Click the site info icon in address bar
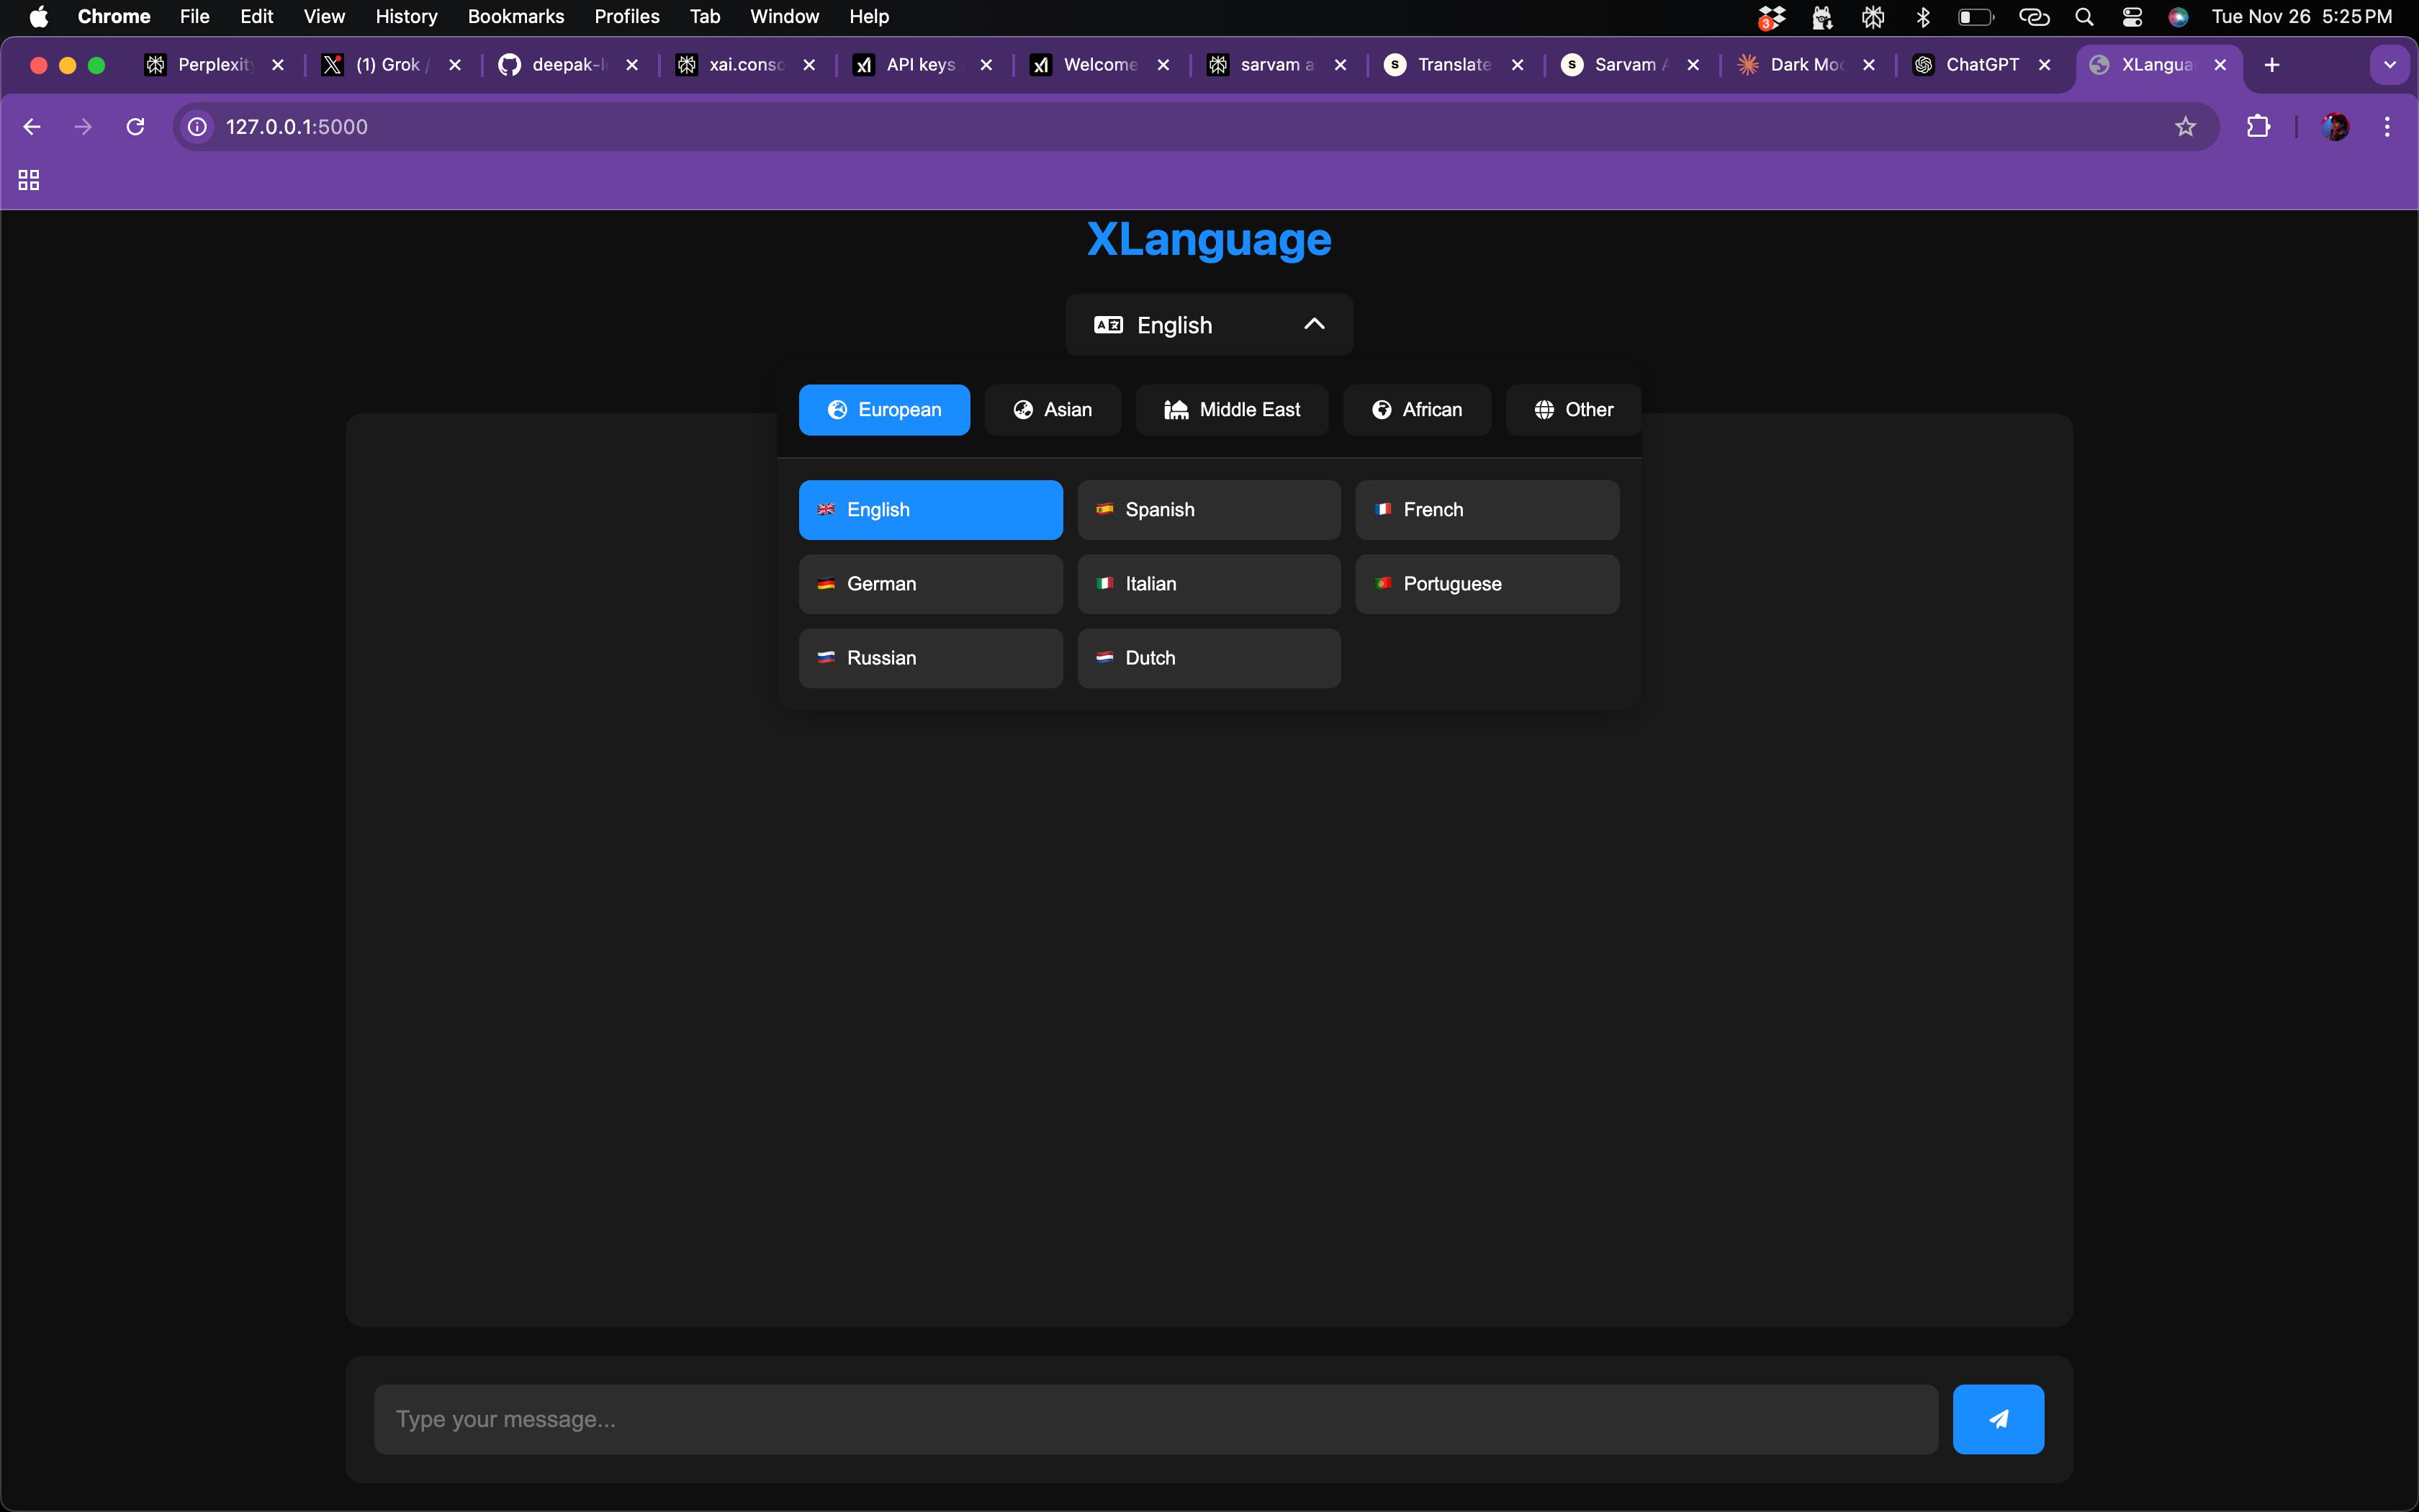The height and width of the screenshot is (1512, 2419). (x=198, y=126)
